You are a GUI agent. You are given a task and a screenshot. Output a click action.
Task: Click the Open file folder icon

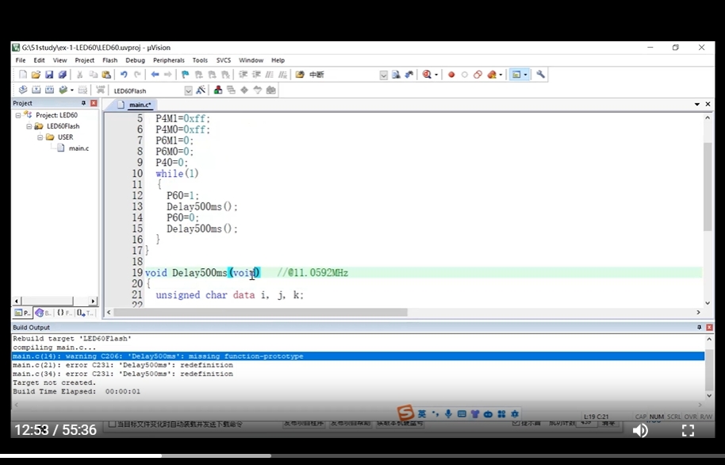(x=36, y=75)
